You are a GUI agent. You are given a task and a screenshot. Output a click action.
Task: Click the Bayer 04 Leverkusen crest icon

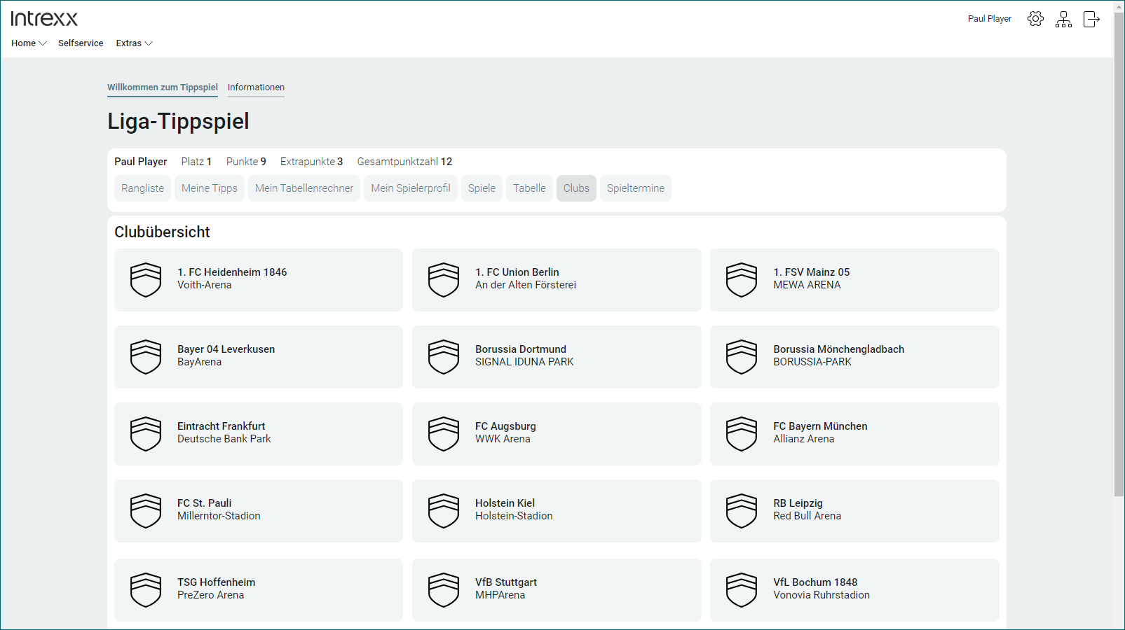click(146, 357)
